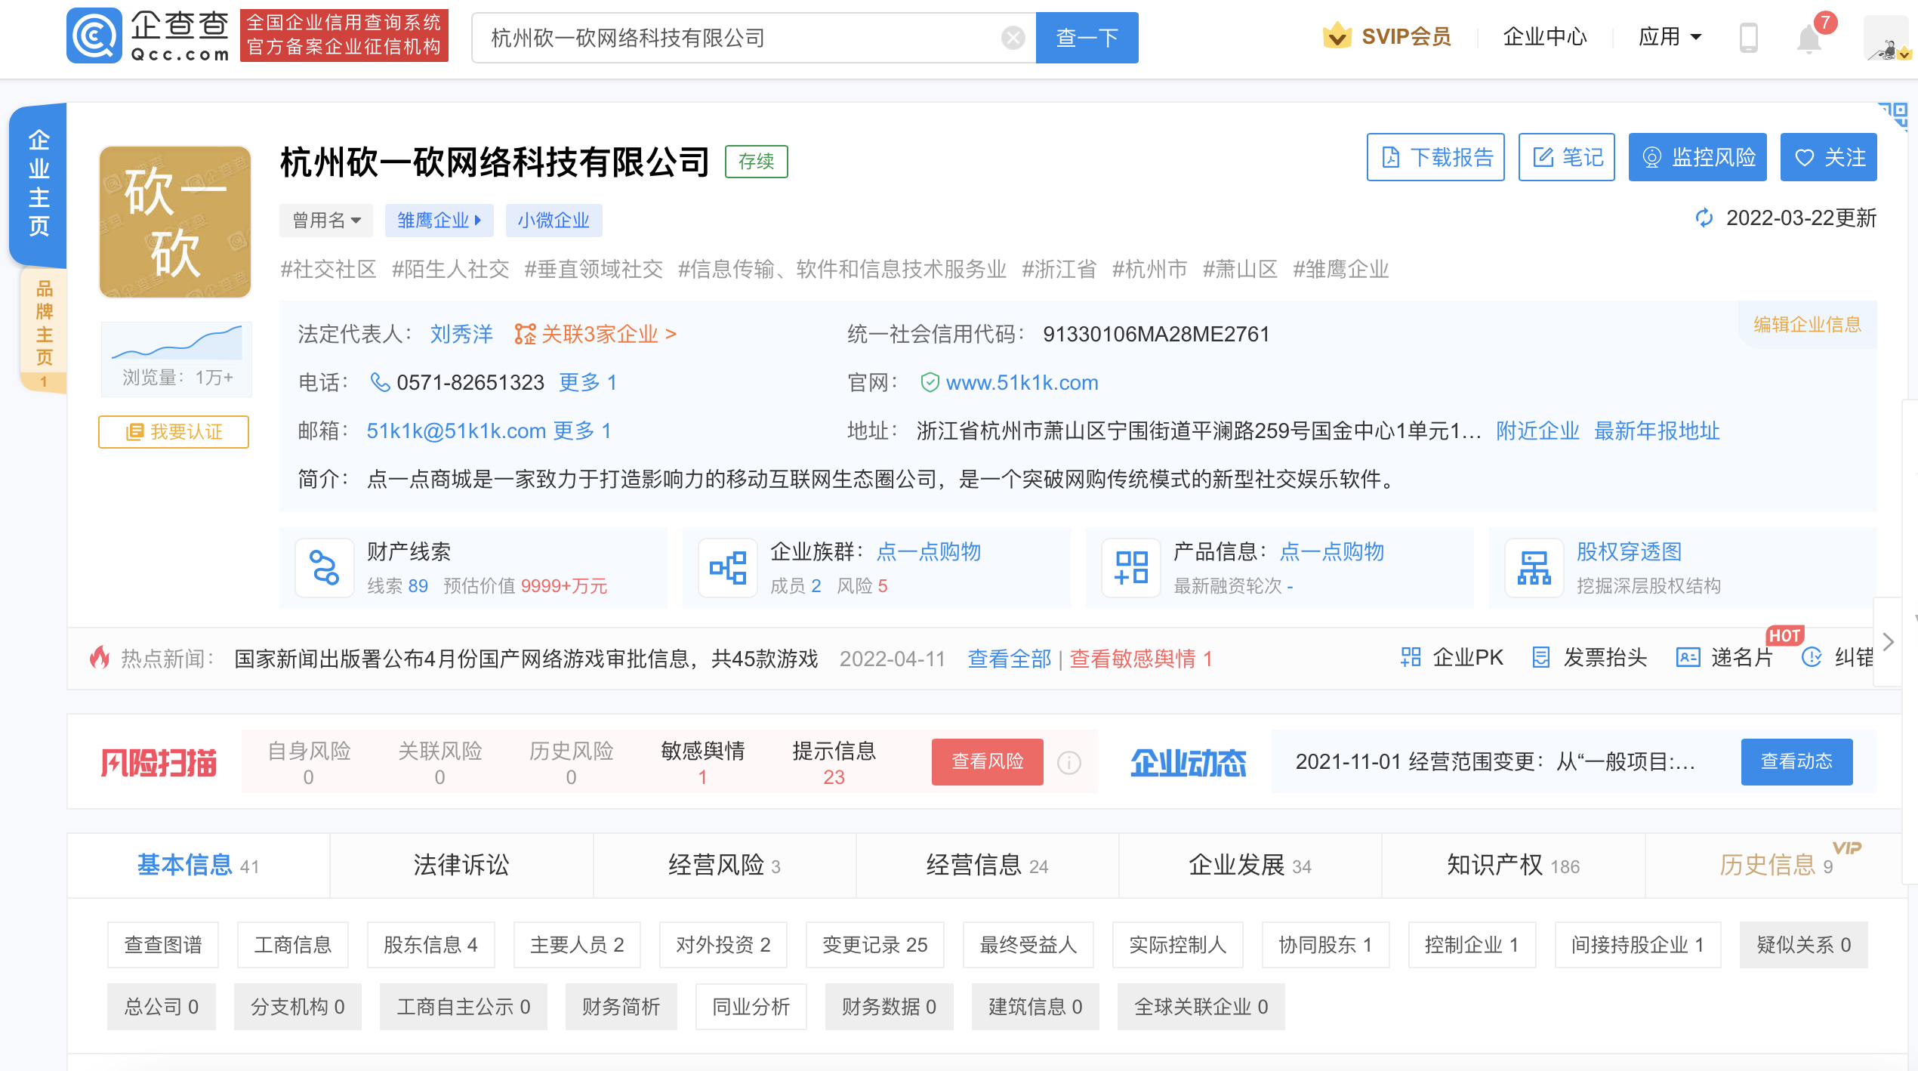This screenshot has height=1071, width=1918.
Task: Open 企业PK tool
Action: 1451,658
